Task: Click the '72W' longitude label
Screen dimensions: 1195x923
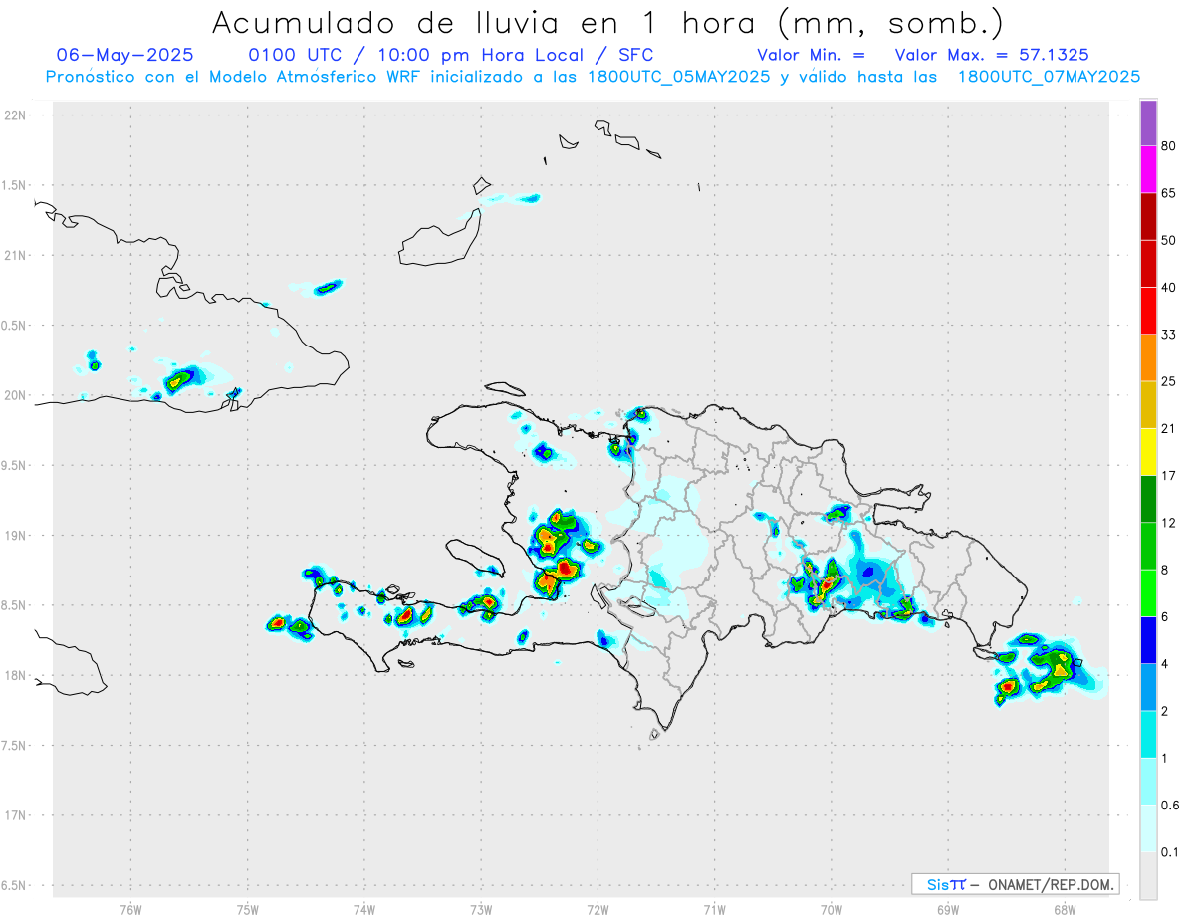Action: tap(597, 909)
